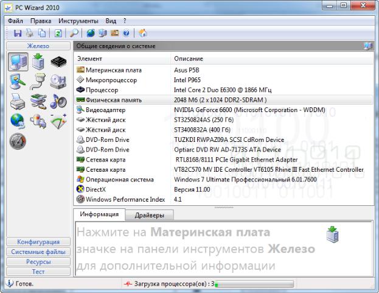This screenshot has width=379, height=293.
Task: Open the Network globe icon in sidebar
Action: pos(18,121)
